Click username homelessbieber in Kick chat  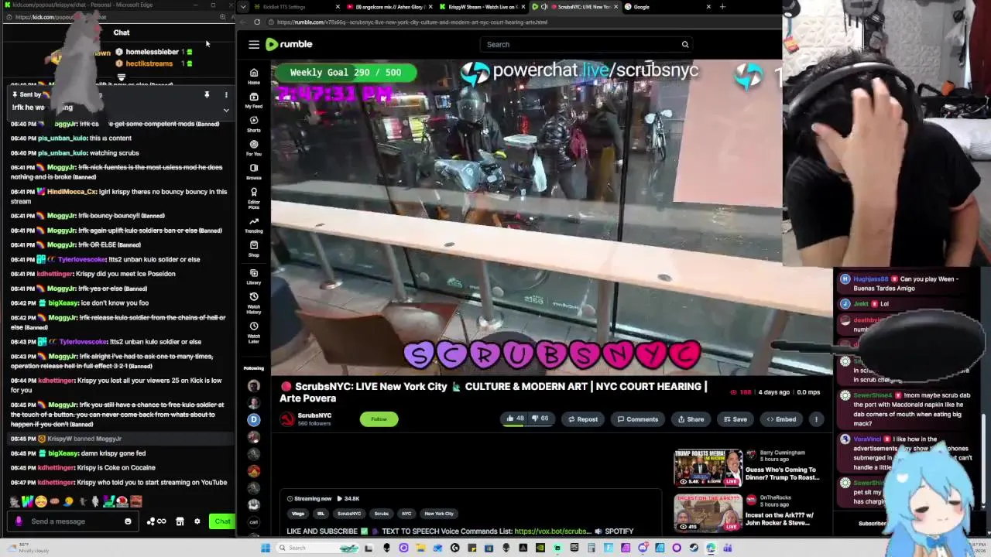tap(153, 52)
